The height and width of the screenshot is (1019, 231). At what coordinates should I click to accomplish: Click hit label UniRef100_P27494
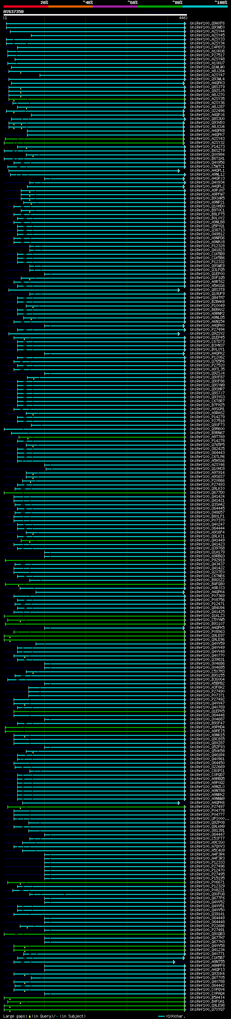(207, 330)
